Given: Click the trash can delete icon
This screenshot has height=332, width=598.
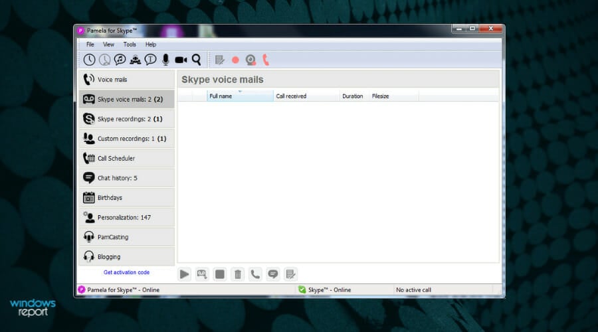Looking at the screenshot, I should [238, 274].
